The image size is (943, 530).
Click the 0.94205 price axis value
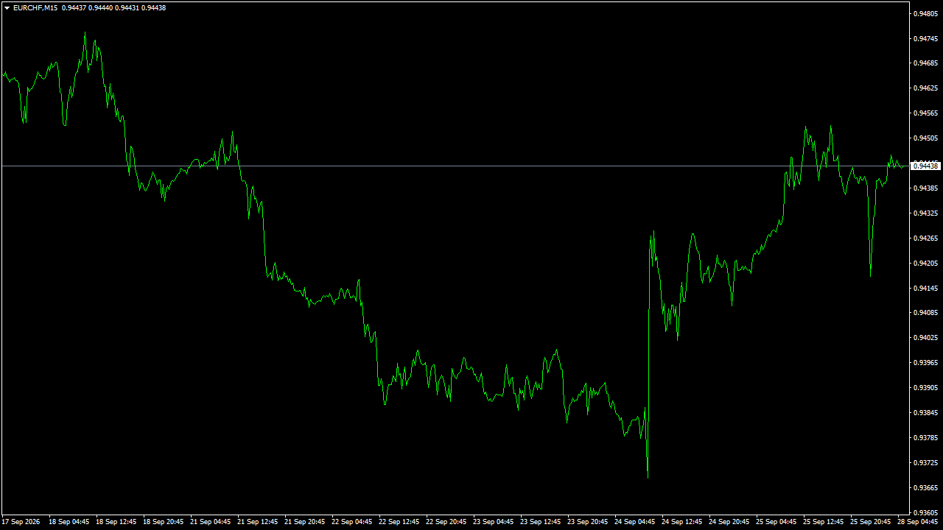coord(925,263)
